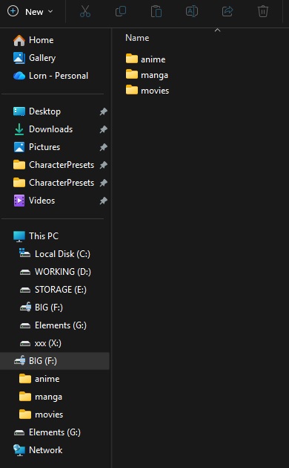Click the pin icon next to Pictures

click(x=103, y=147)
